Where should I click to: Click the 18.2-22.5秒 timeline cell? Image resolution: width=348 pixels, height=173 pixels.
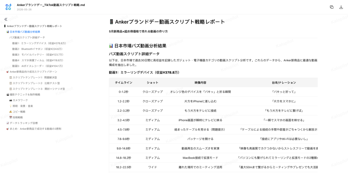(x=123, y=167)
